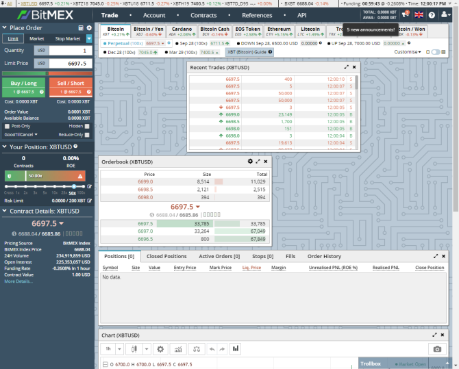Click the Buy / Long button
Viewport: 459px width, 369px height.
(24, 87)
